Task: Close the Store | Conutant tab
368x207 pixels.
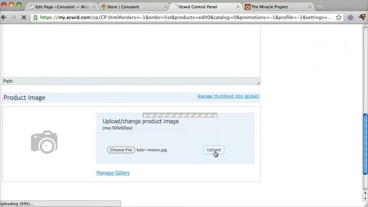Action: point(166,7)
